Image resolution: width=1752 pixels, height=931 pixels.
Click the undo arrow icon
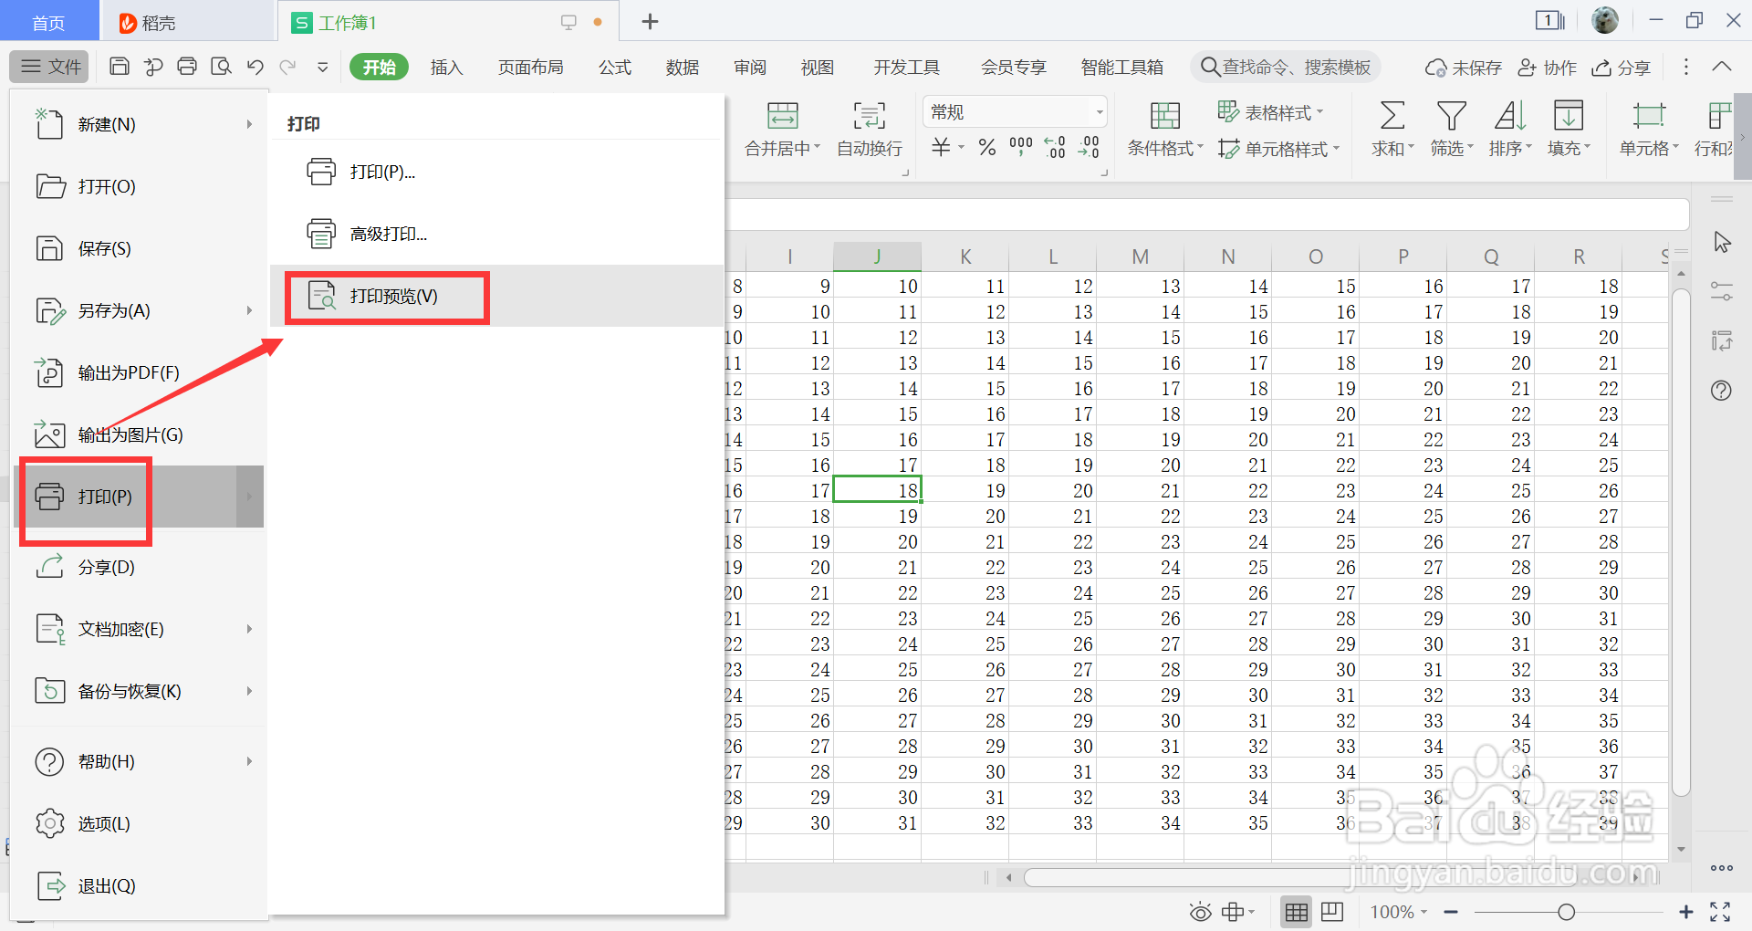255,67
